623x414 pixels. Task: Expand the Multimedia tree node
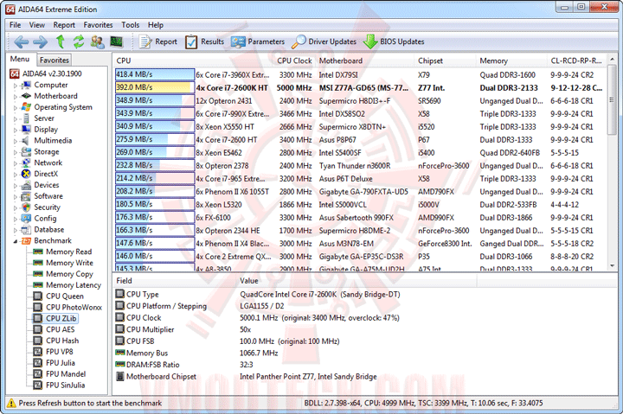click(16, 141)
